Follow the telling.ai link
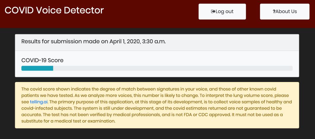 pos(39,102)
